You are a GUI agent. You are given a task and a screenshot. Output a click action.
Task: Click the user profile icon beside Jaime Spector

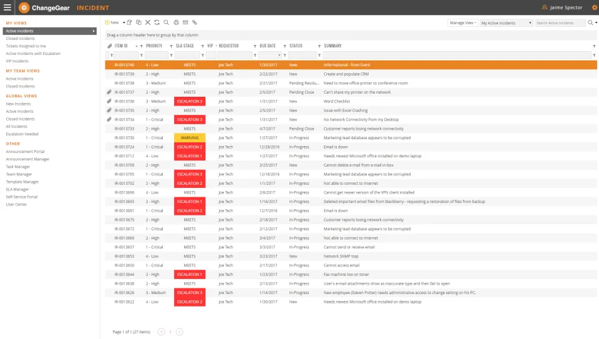click(544, 7)
